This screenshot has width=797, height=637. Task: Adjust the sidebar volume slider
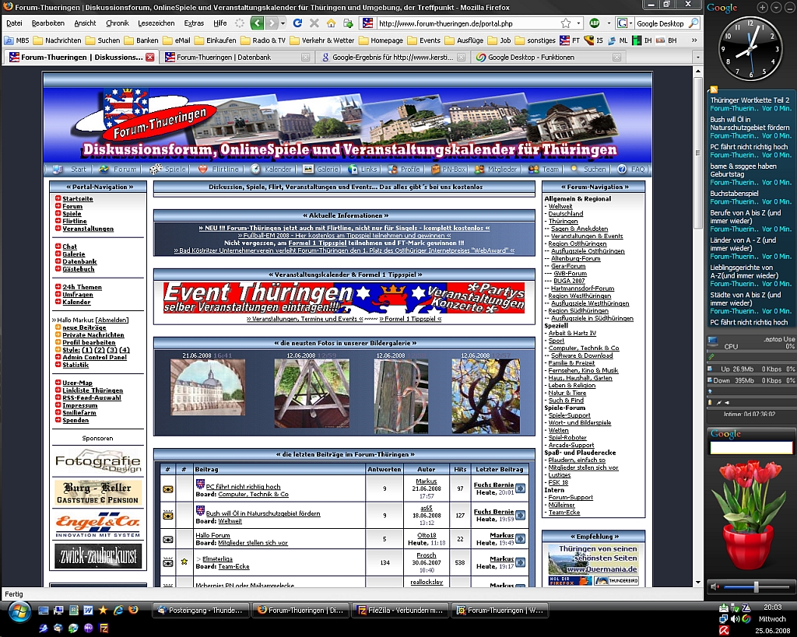pyautogui.click(x=756, y=587)
